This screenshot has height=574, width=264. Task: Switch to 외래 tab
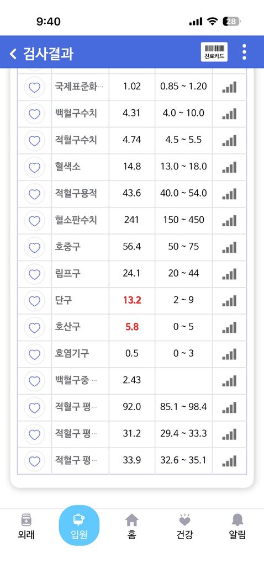[x=26, y=527]
